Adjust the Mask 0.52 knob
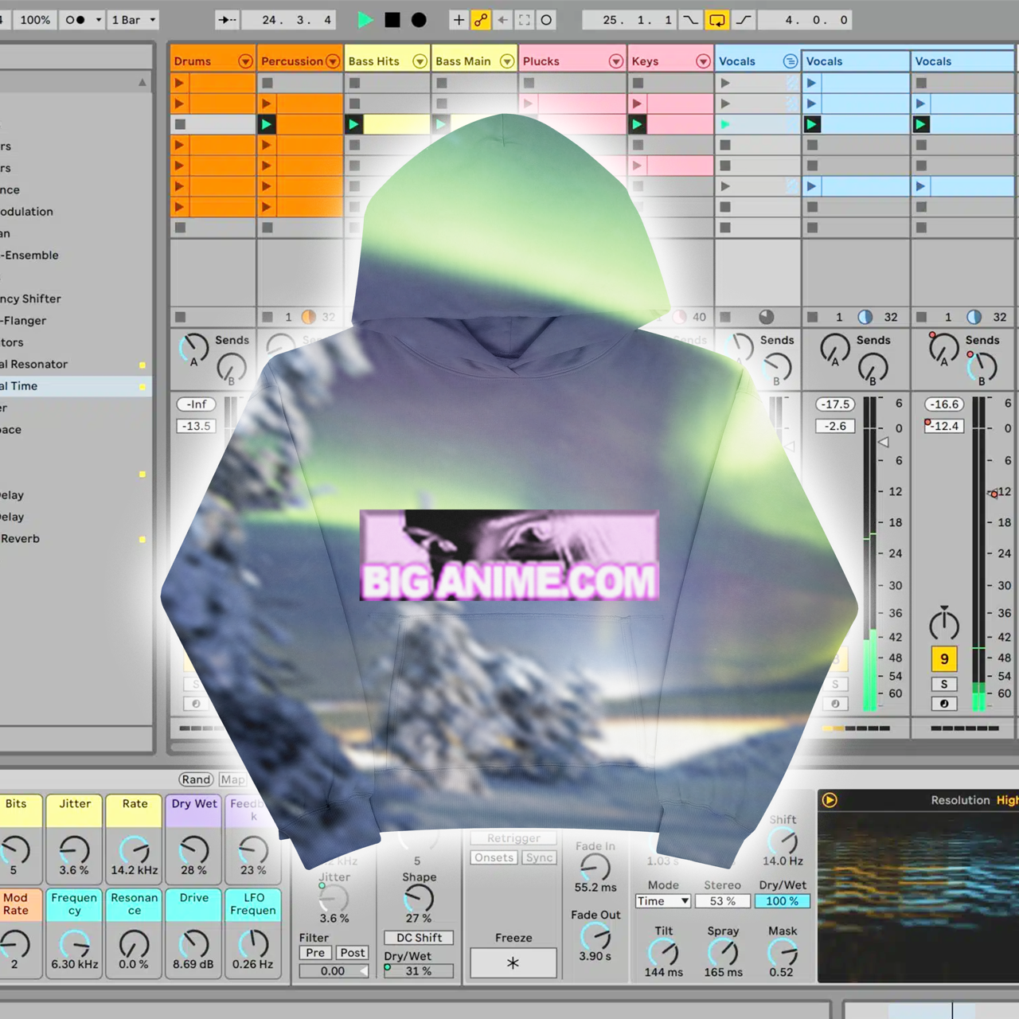This screenshot has height=1019, width=1019. click(783, 952)
